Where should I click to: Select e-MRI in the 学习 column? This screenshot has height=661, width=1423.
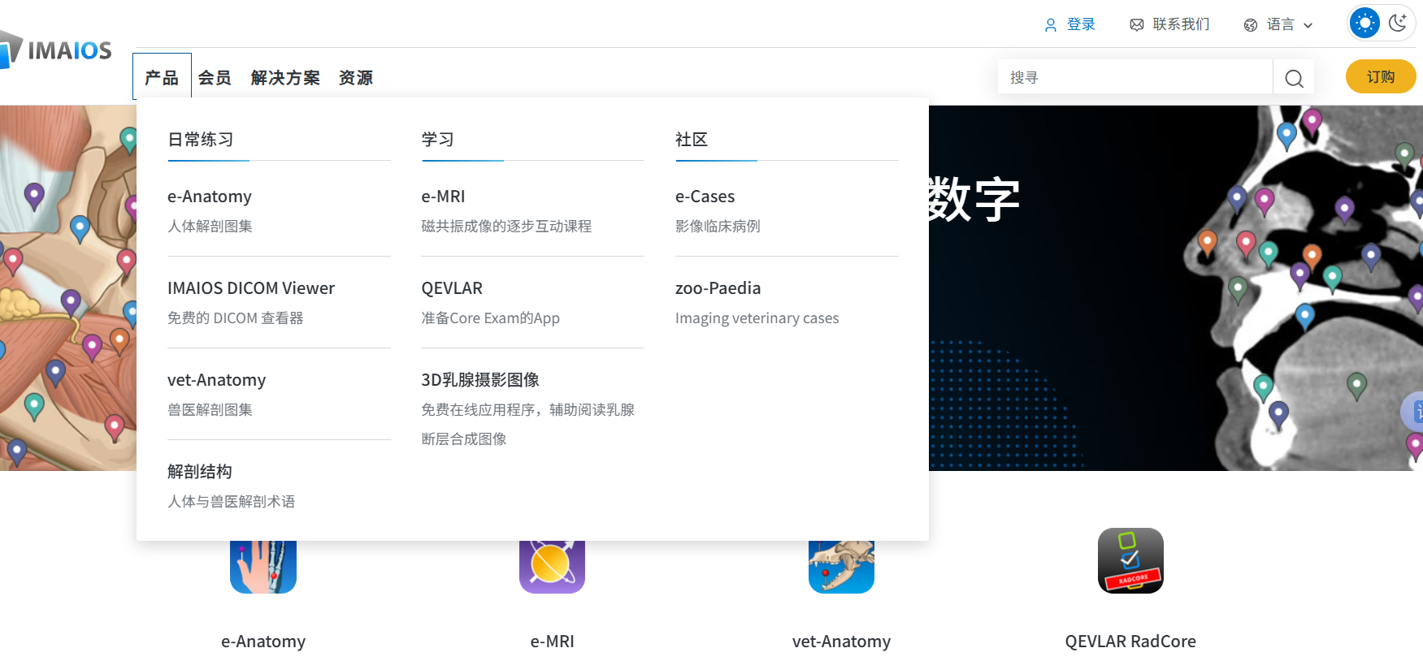pos(443,197)
